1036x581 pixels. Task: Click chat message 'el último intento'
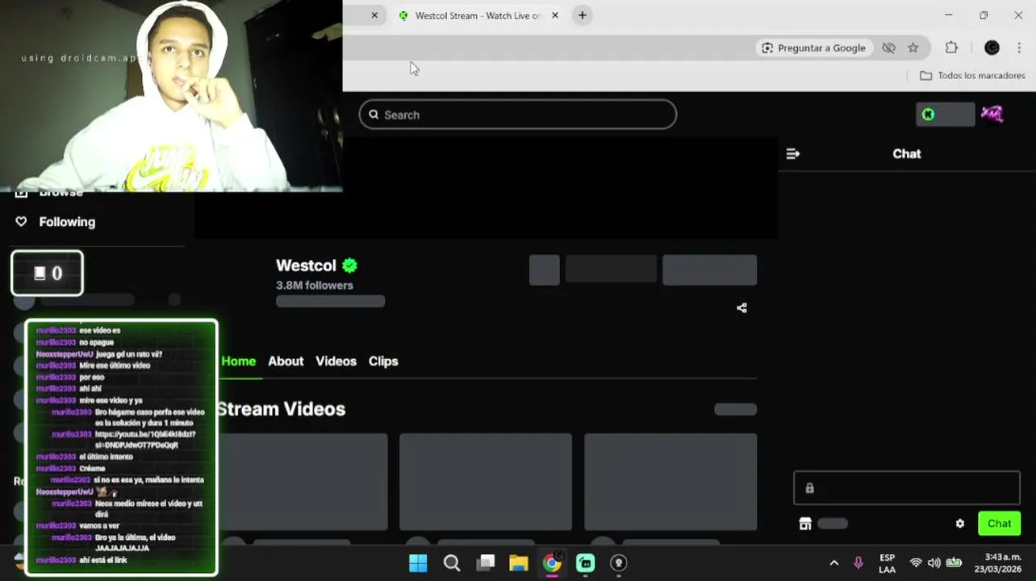pyautogui.click(x=106, y=457)
